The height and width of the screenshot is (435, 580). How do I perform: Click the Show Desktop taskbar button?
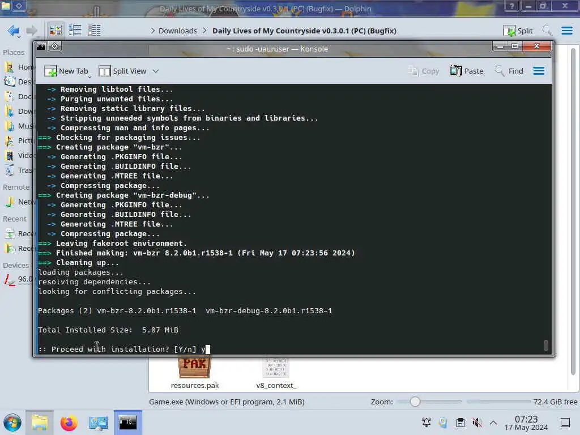565,423
